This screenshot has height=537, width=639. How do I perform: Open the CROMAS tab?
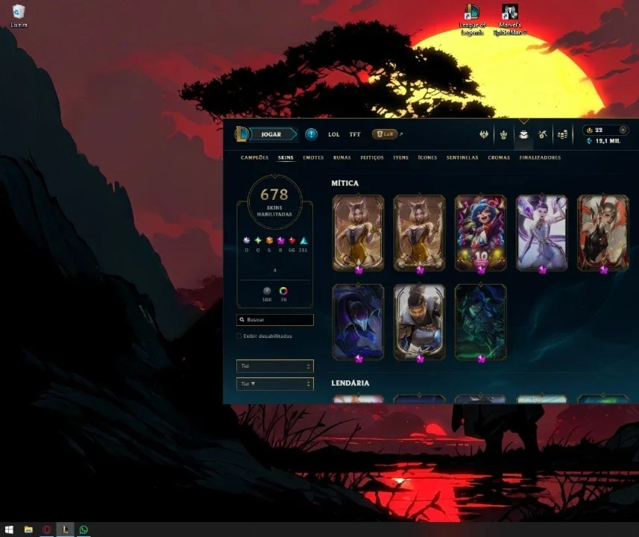(499, 157)
